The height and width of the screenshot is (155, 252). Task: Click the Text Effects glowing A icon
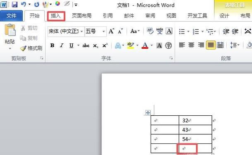[118, 45]
